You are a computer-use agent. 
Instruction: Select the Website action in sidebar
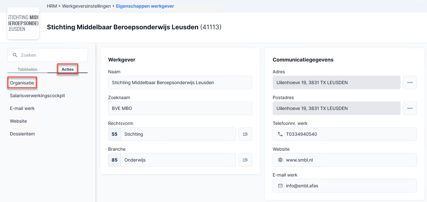click(18, 121)
